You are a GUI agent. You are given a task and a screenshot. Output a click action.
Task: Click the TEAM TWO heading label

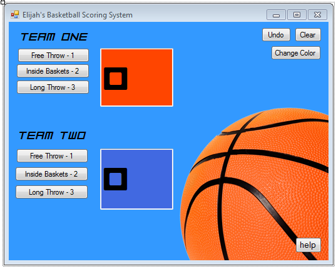coord(53,135)
